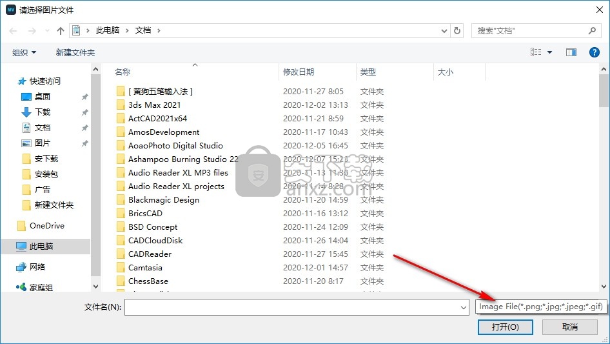Change view layout icon
610x344 pixels.
[536, 52]
